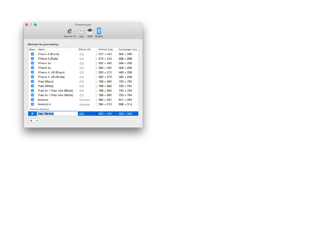Screen dimensions: 321x244
Task: Select the iPhone 5s row name
Action: (44, 63)
